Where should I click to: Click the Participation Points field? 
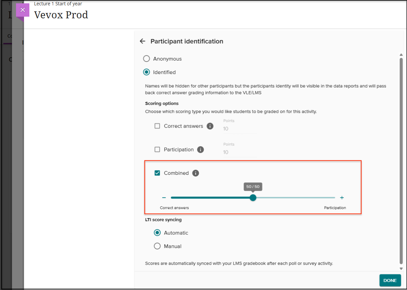(x=240, y=152)
